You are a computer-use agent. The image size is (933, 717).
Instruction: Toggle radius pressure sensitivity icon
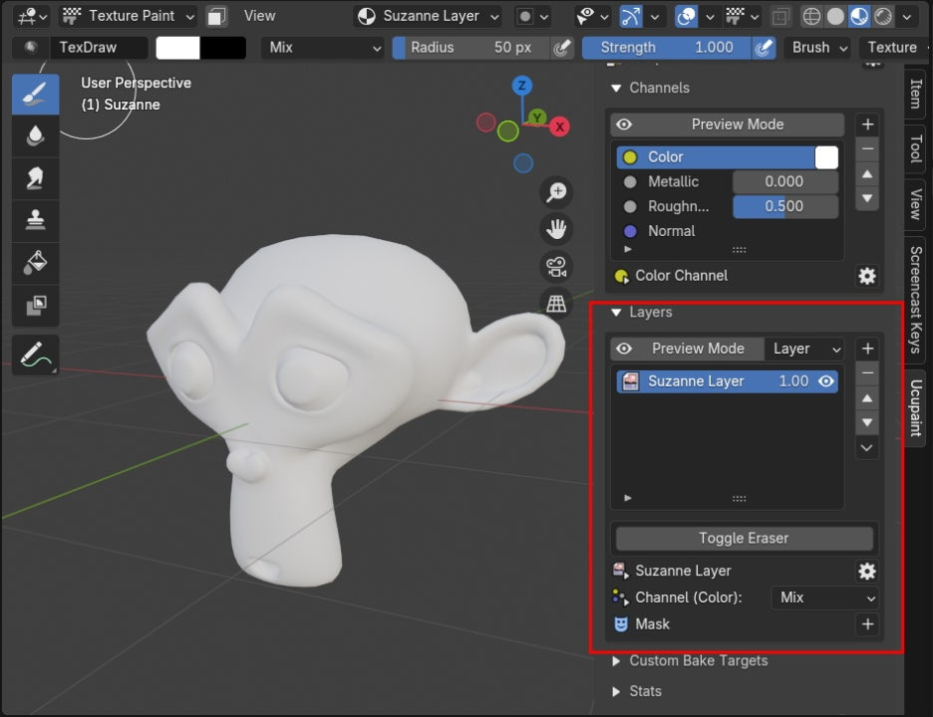pos(561,48)
